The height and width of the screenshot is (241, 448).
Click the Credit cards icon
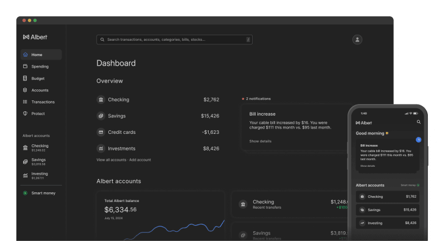[x=101, y=132]
